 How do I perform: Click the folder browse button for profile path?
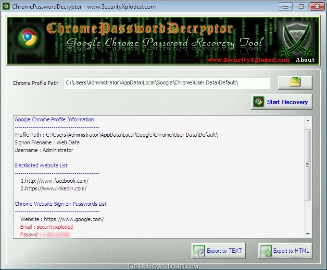coord(295,82)
